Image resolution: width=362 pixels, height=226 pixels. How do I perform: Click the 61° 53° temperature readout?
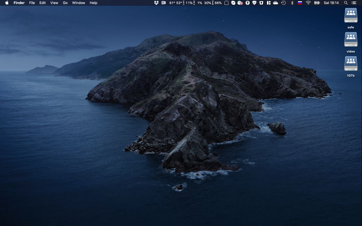tap(176, 3)
